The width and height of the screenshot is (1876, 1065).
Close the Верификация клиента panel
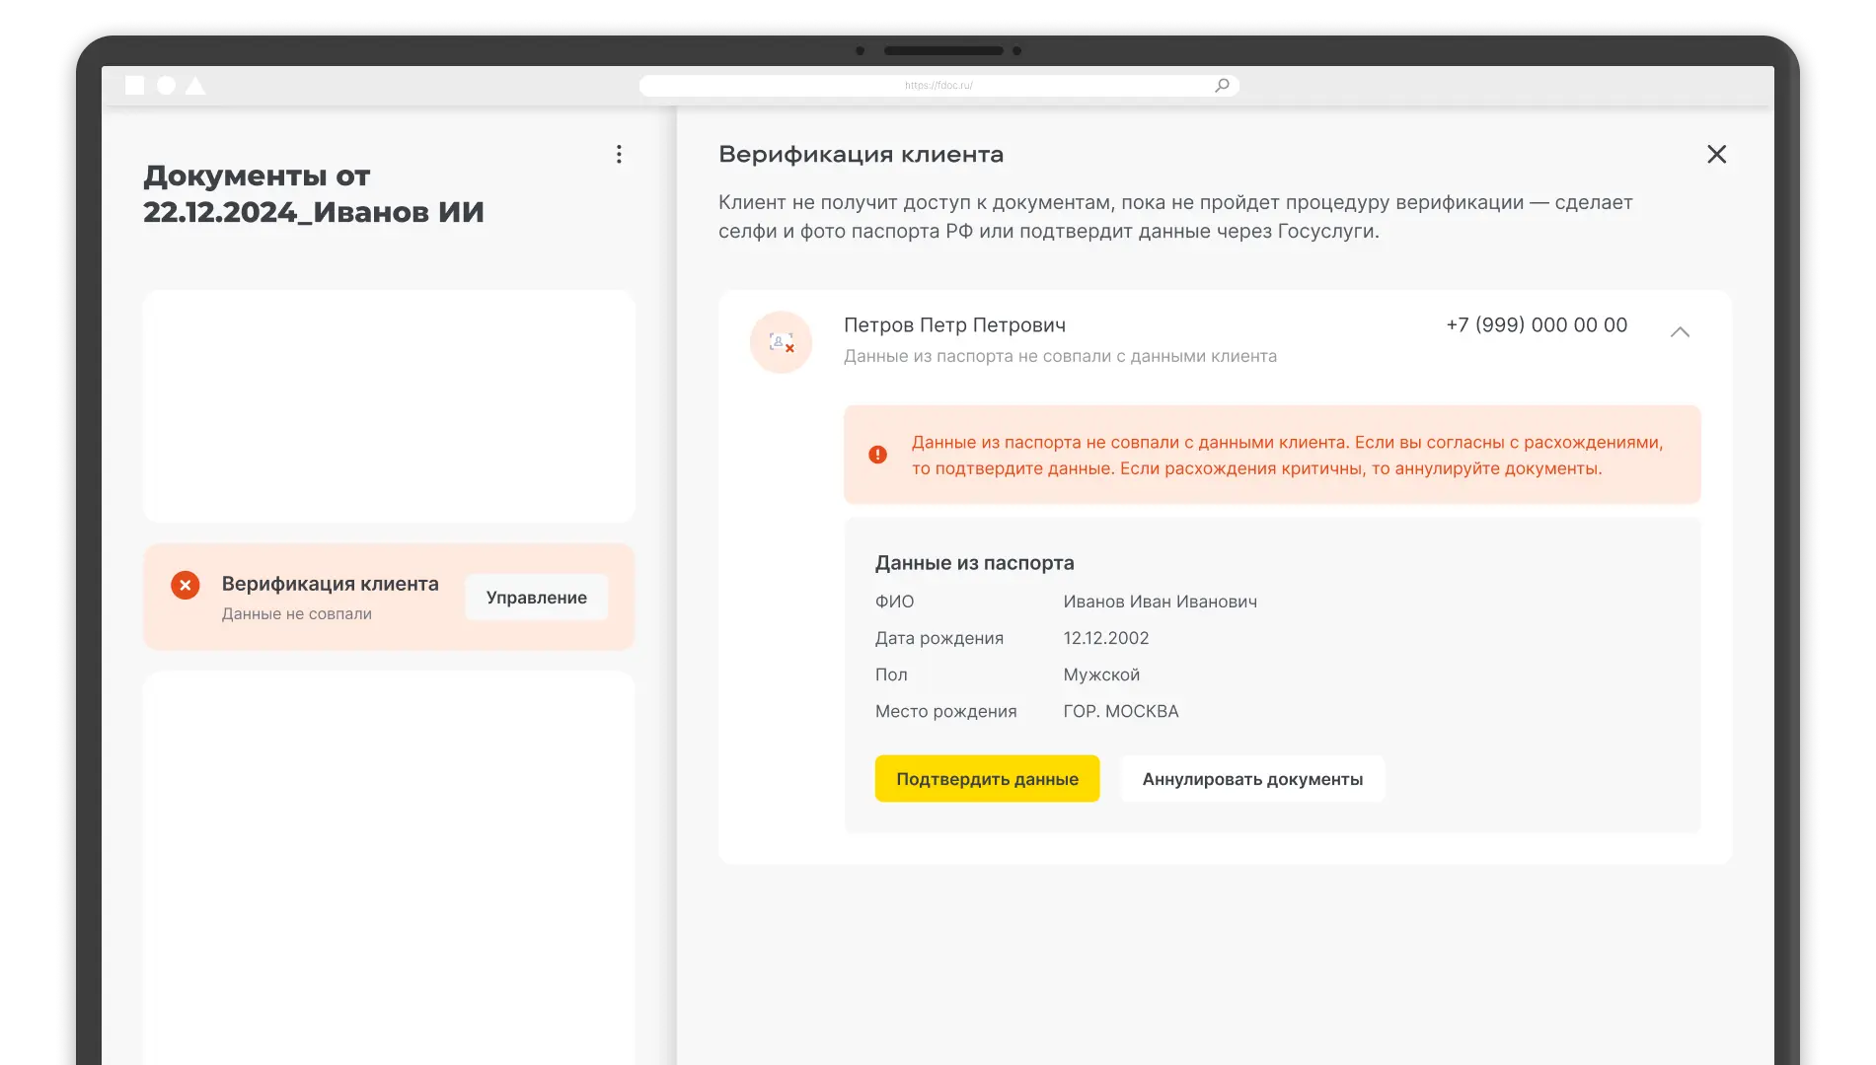click(x=1717, y=154)
